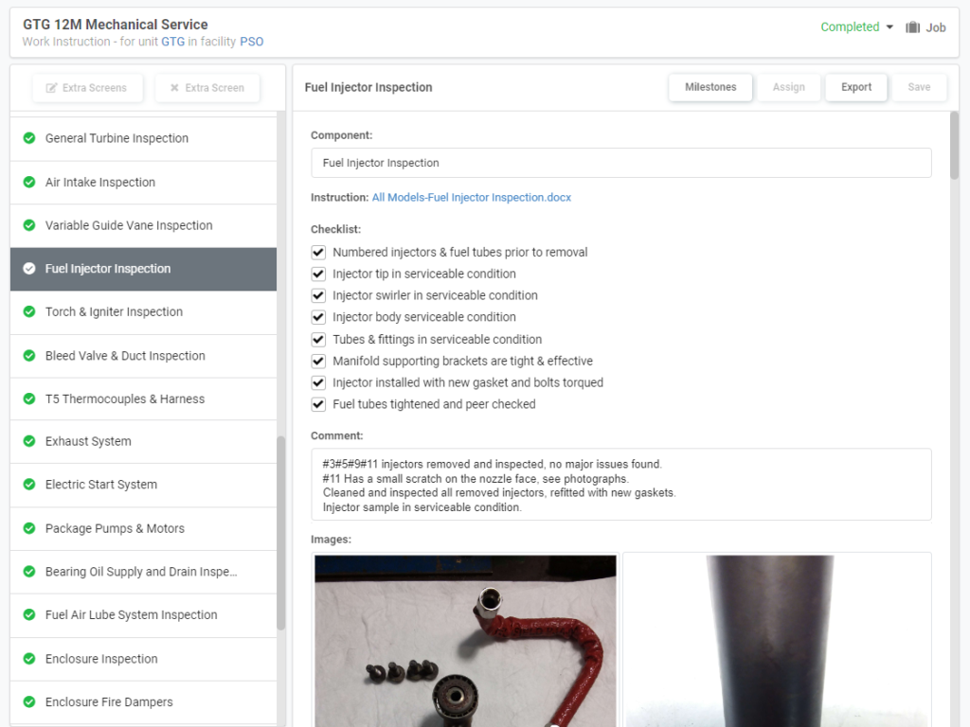This screenshot has width=970, height=727.
Task: Click the fuel injector tube photo thumbnail
Action: click(465, 640)
